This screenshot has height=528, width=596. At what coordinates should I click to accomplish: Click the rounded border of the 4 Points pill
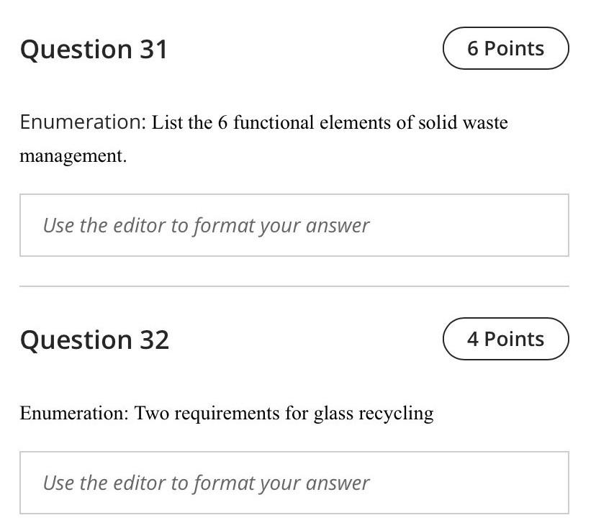pyautogui.click(x=505, y=321)
